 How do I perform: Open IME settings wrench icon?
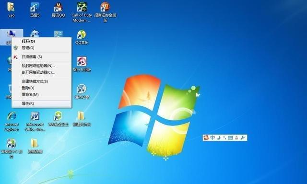[243, 138]
